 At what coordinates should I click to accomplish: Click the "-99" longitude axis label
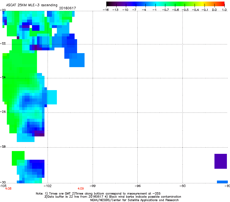93,186
